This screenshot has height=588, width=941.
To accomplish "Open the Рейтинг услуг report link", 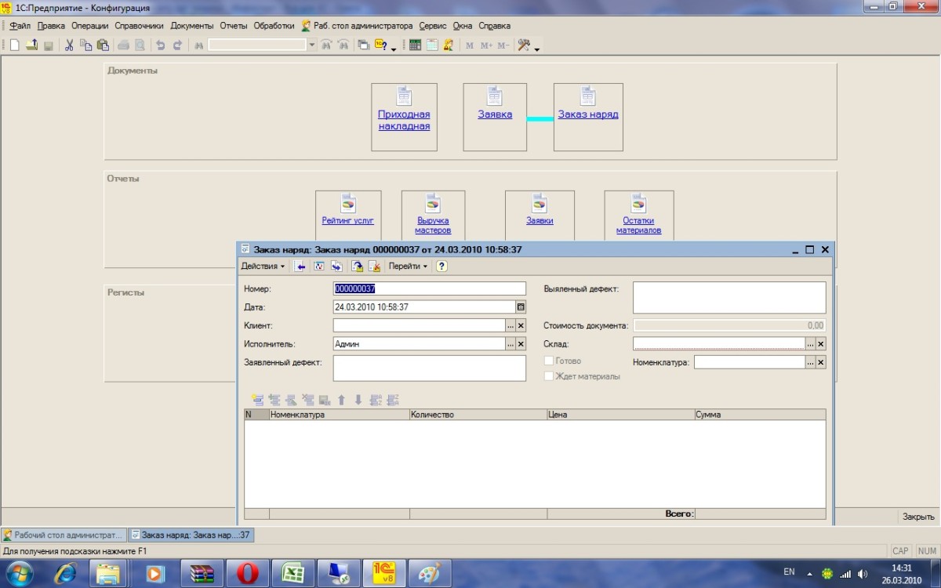I will click(x=348, y=220).
